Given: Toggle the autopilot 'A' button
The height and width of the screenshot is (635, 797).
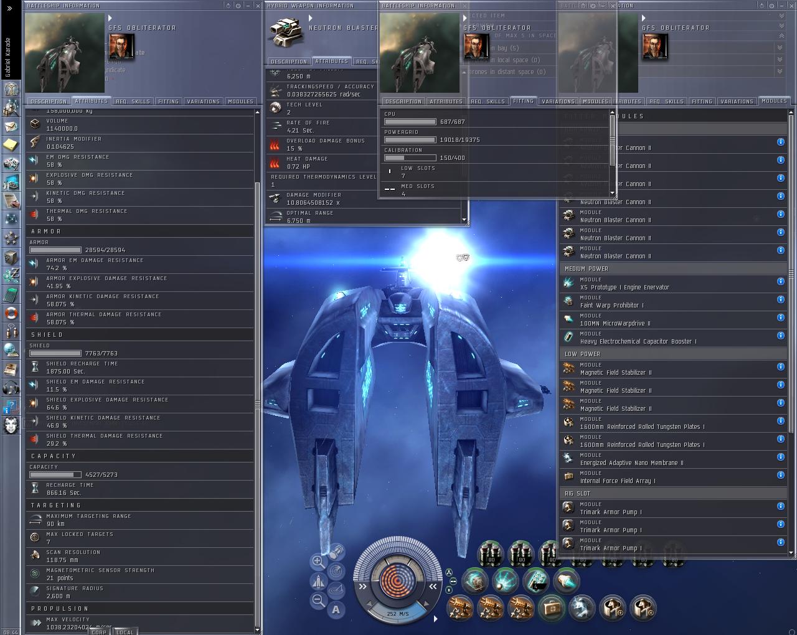Looking at the screenshot, I should click(336, 609).
